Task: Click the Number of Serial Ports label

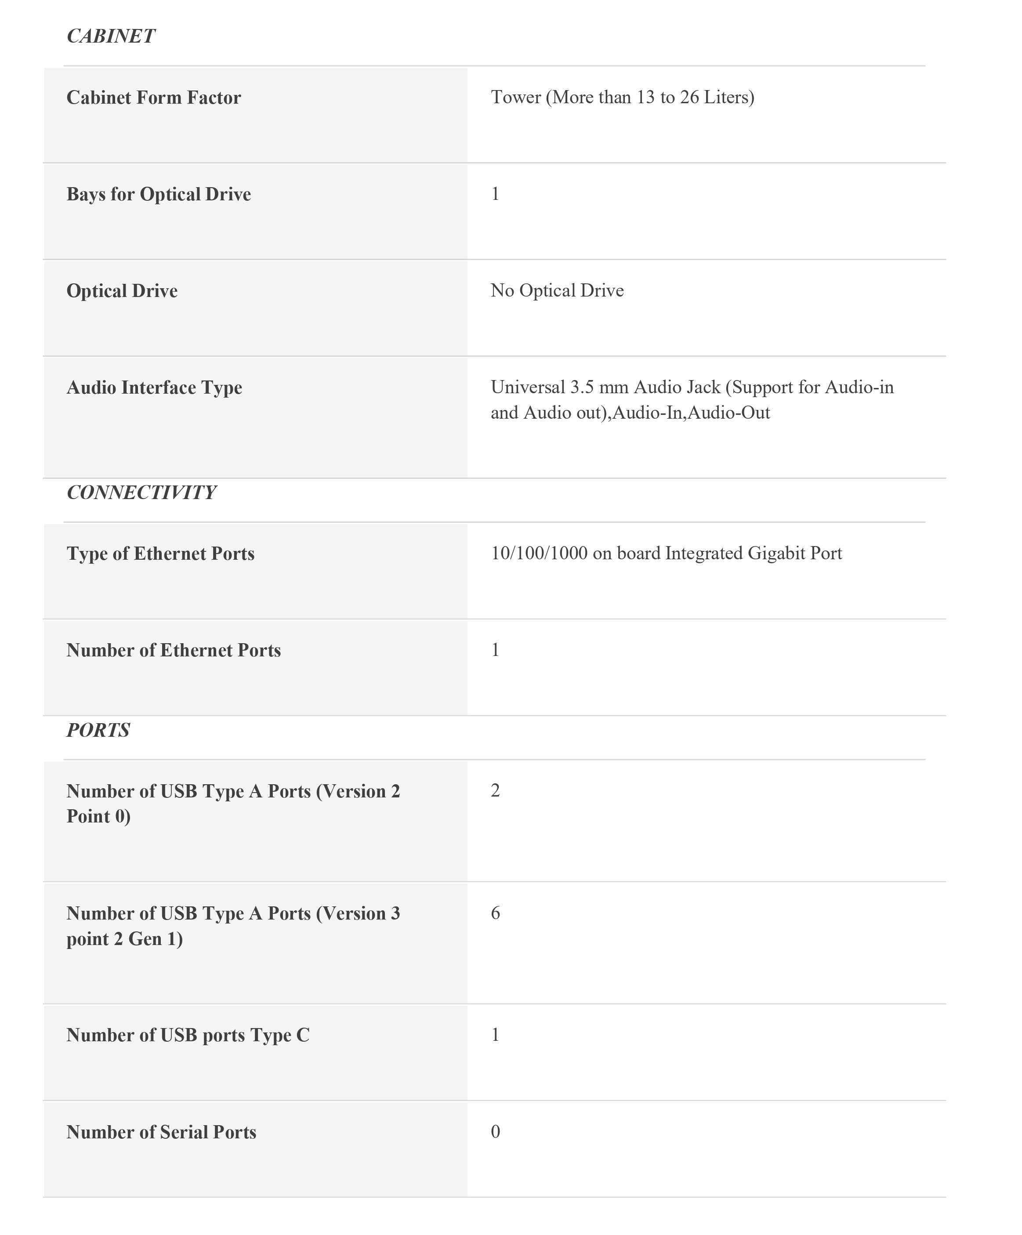Action: (161, 1132)
